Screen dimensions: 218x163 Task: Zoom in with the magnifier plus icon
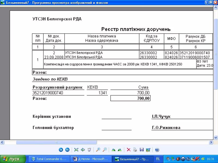pos(98,150)
